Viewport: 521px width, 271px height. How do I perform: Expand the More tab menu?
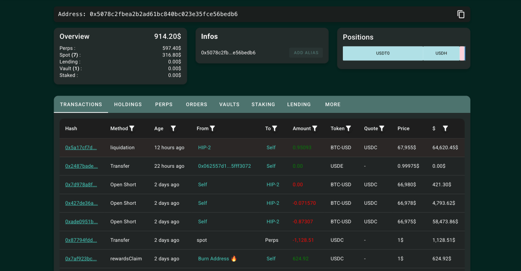tap(333, 105)
